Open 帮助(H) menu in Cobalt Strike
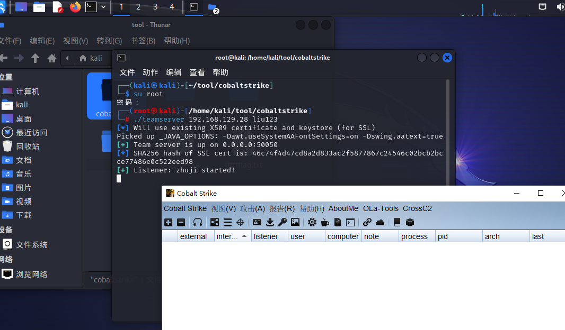565x330 pixels. click(312, 208)
